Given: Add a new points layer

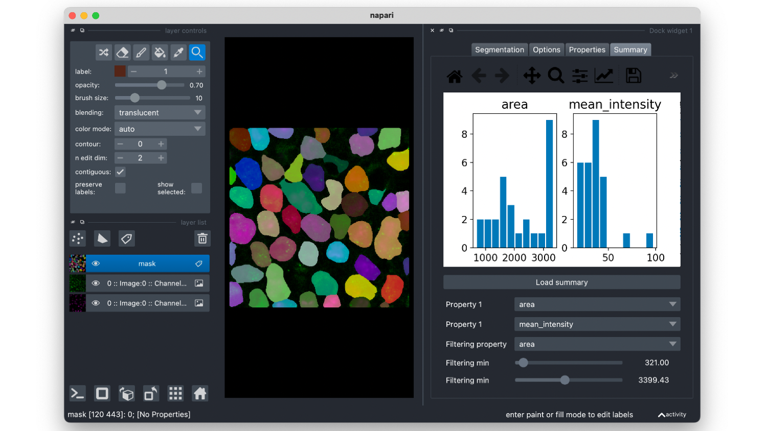Looking at the screenshot, I should 78,238.
